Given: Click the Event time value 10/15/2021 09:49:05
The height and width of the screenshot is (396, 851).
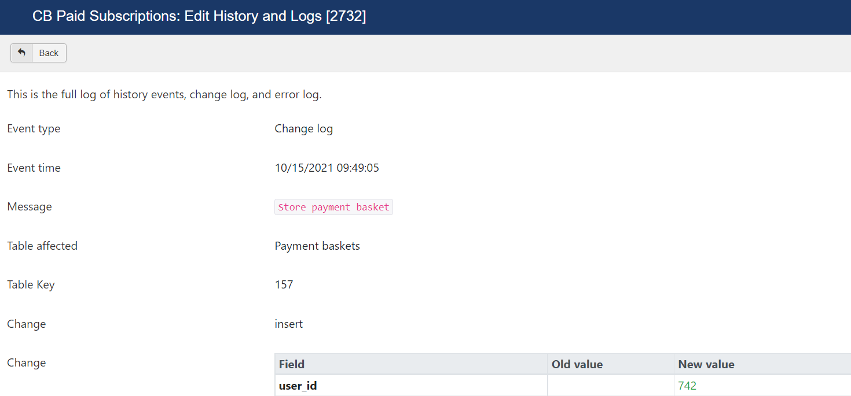Looking at the screenshot, I should [x=327, y=168].
